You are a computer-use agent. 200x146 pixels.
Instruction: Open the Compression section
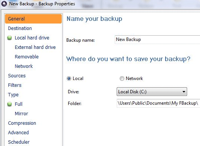coord(22,123)
